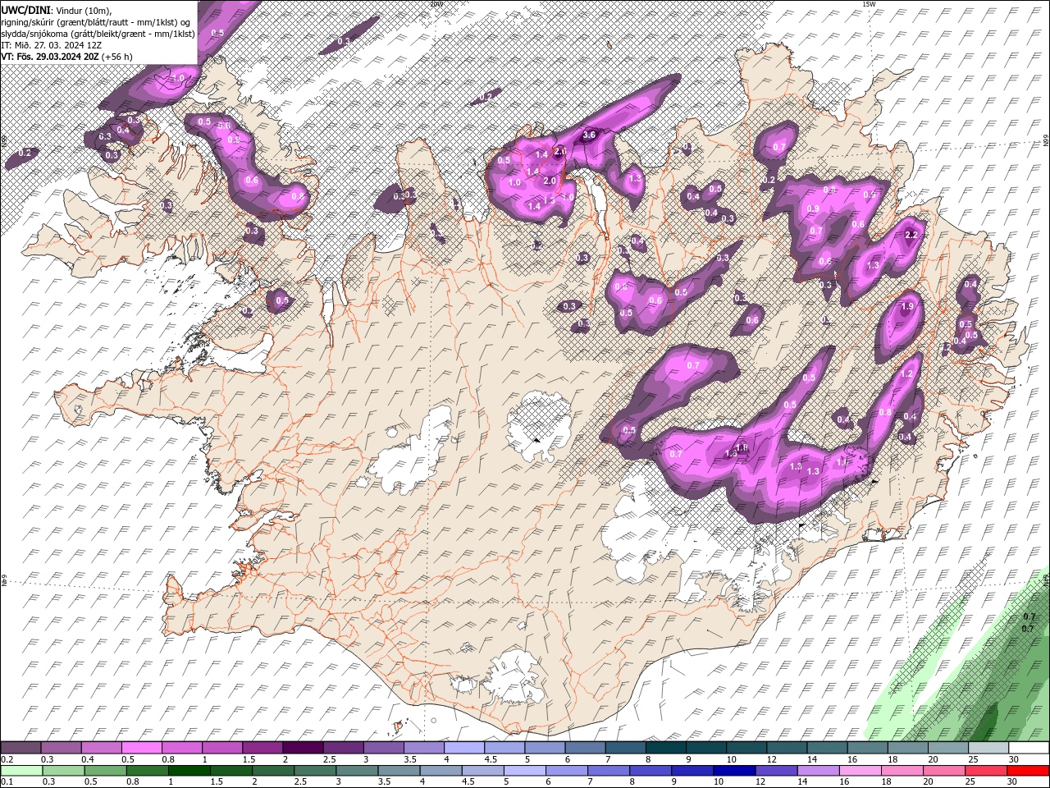The width and height of the screenshot is (1050, 788).
Task: Pick the bright red swatch ending the rain scale
Action: tap(1028, 771)
